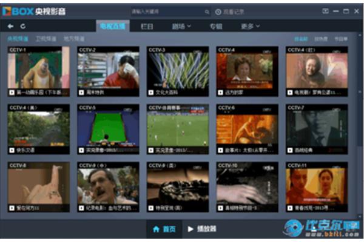Expand the 更多 dropdown arrow

click(x=258, y=26)
